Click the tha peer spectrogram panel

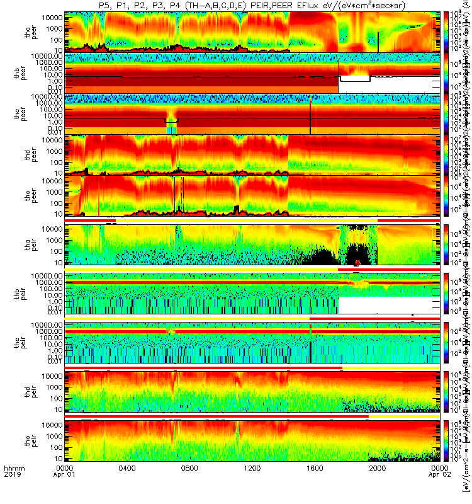point(252,32)
